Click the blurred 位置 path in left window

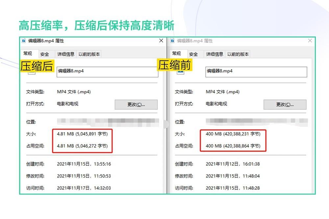point(108,122)
